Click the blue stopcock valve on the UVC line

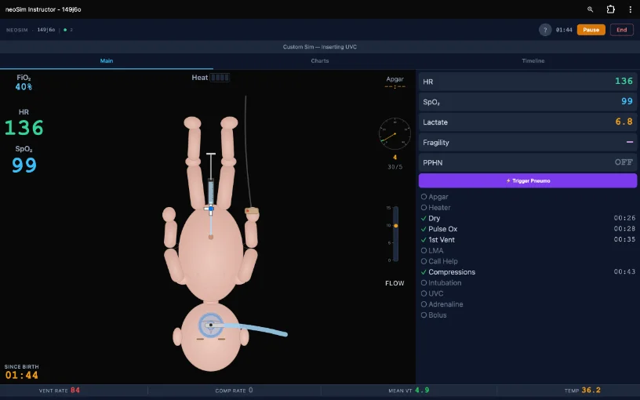211,209
